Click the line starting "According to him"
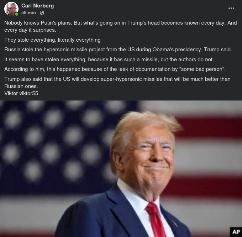The width and height of the screenshot is (242, 237). click(115, 69)
